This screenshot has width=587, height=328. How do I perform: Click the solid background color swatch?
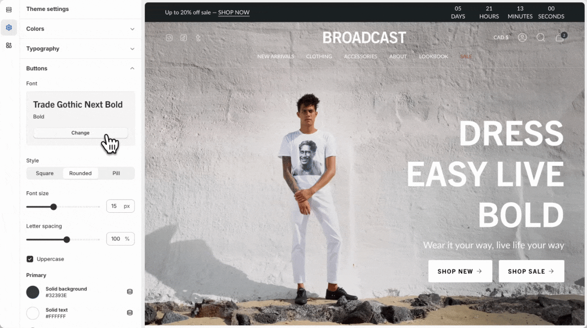33,292
